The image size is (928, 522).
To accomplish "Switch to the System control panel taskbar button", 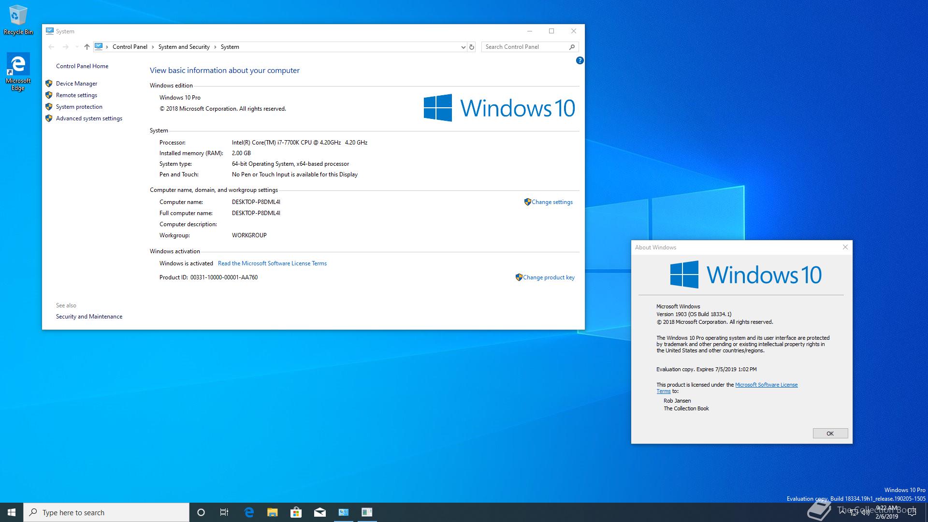I will coord(344,512).
